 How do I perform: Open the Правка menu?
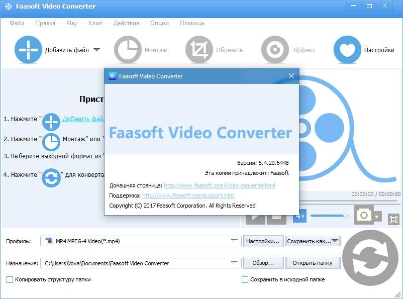click(45, 23)
